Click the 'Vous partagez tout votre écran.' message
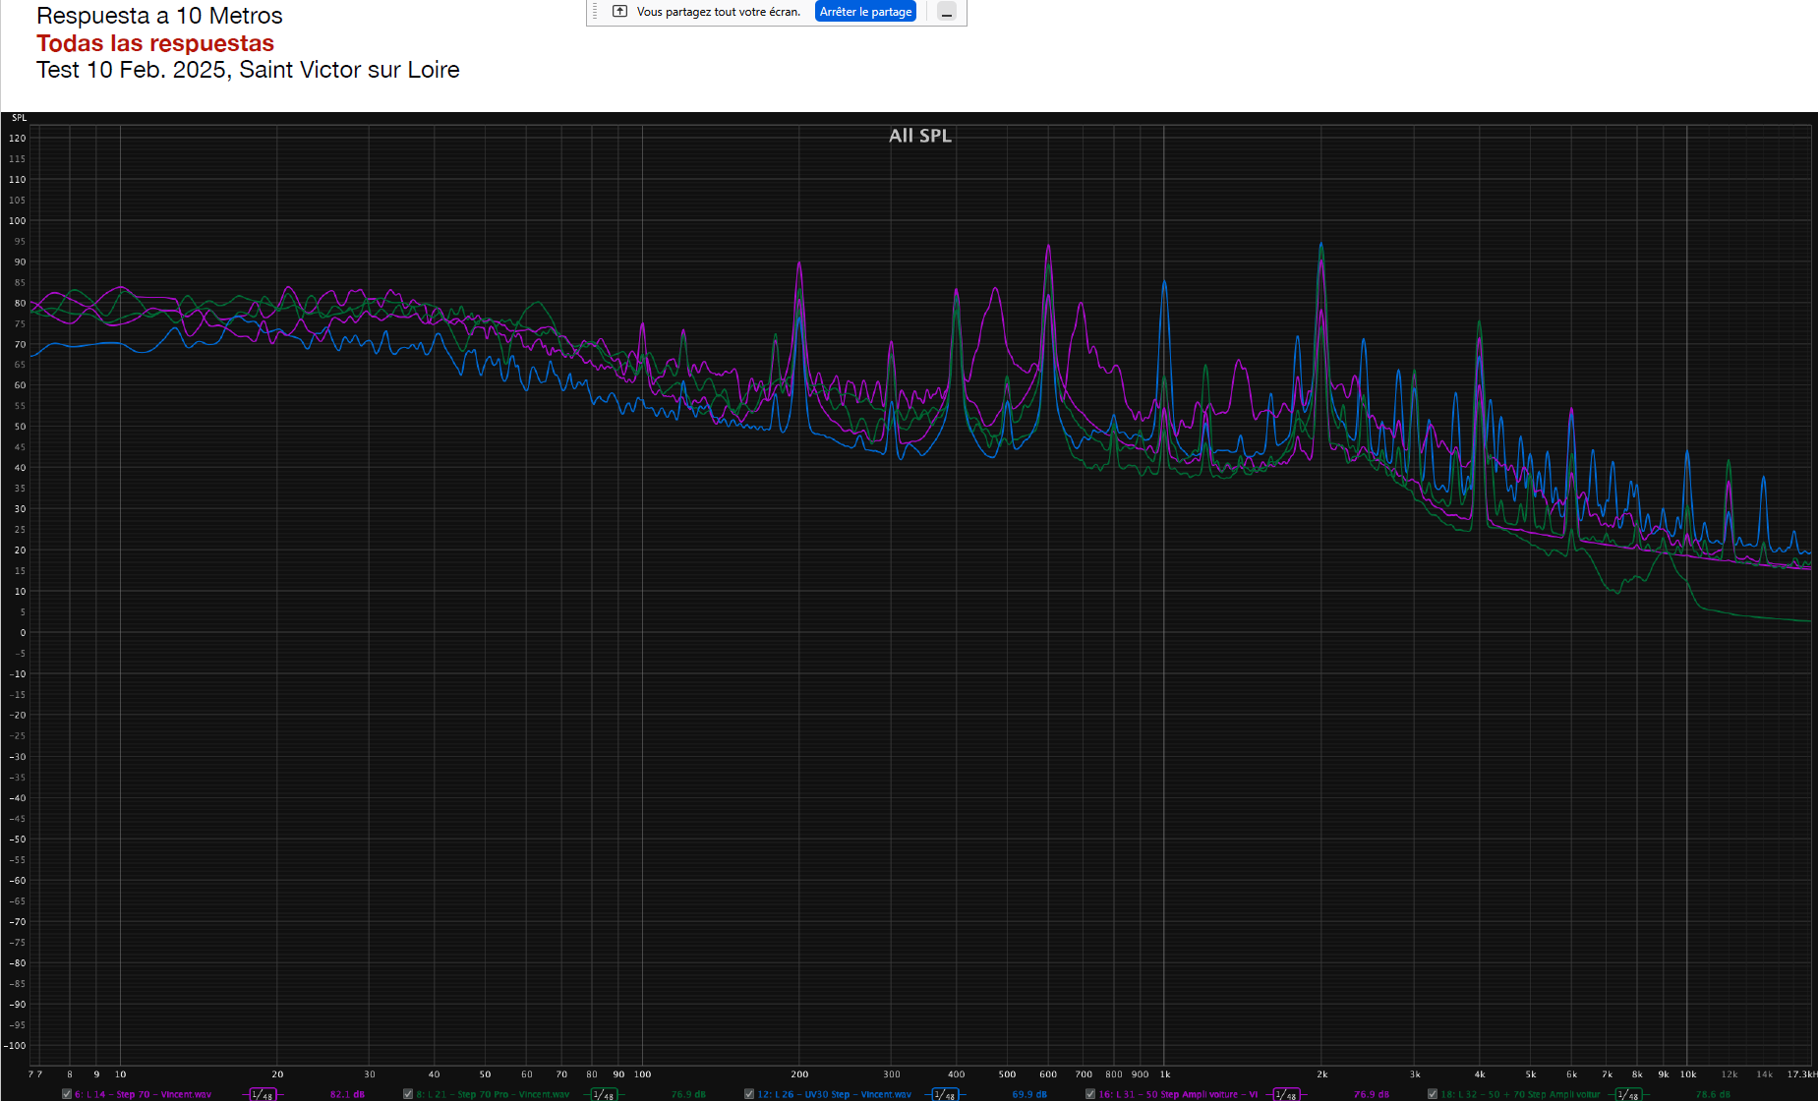Viewport: 1818px width, 1101px height. (x=719, y=12)
